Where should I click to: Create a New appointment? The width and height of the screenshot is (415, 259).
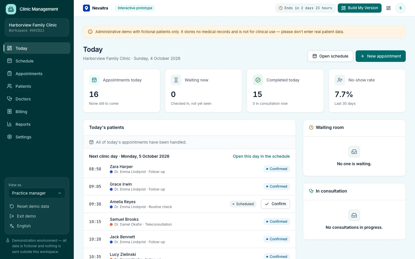(381, 56)
